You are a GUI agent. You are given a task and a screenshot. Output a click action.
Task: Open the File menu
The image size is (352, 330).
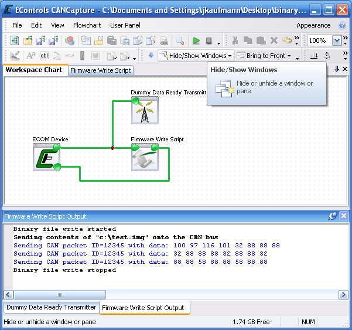coord(17,25)
